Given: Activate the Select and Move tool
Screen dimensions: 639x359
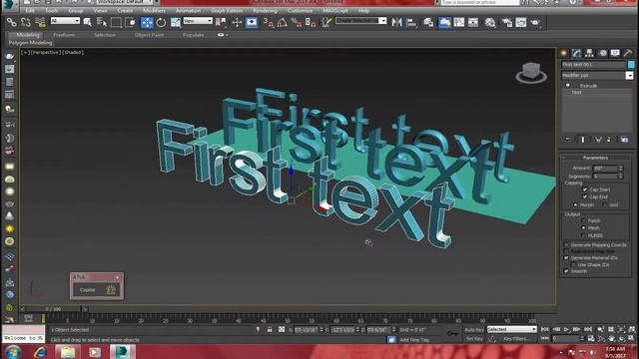Looking at the screenshot, I should tap(147, 22).
